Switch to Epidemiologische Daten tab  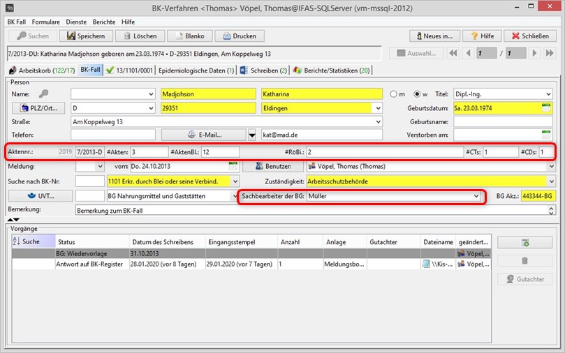pos(196,70)
